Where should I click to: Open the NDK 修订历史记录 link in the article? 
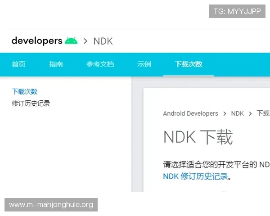click(195, 176)
